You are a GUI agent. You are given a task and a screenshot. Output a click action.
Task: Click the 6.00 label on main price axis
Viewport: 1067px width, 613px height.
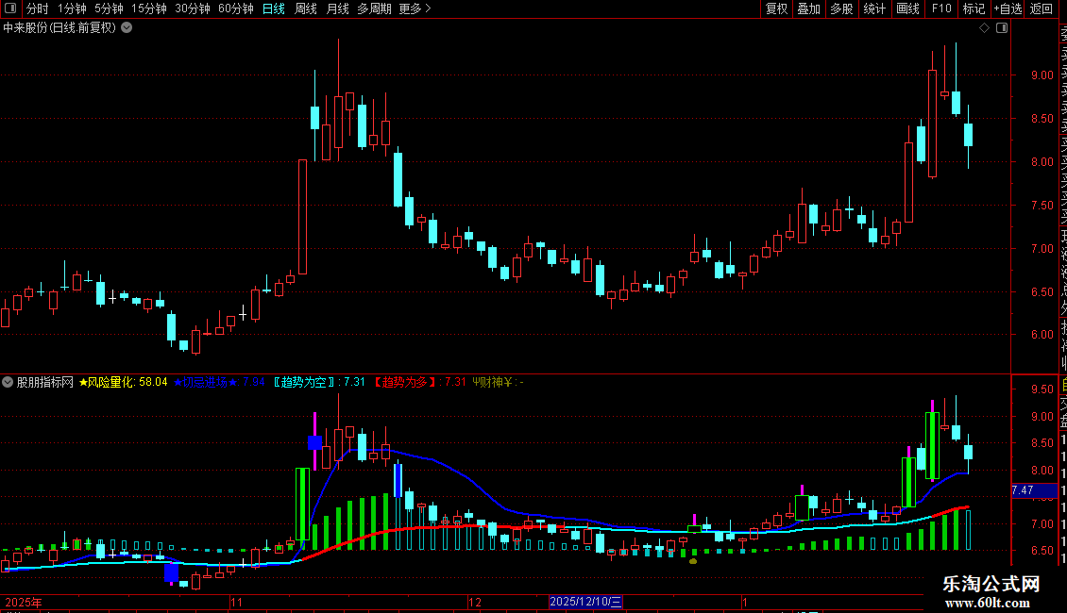pos(1042,335)
